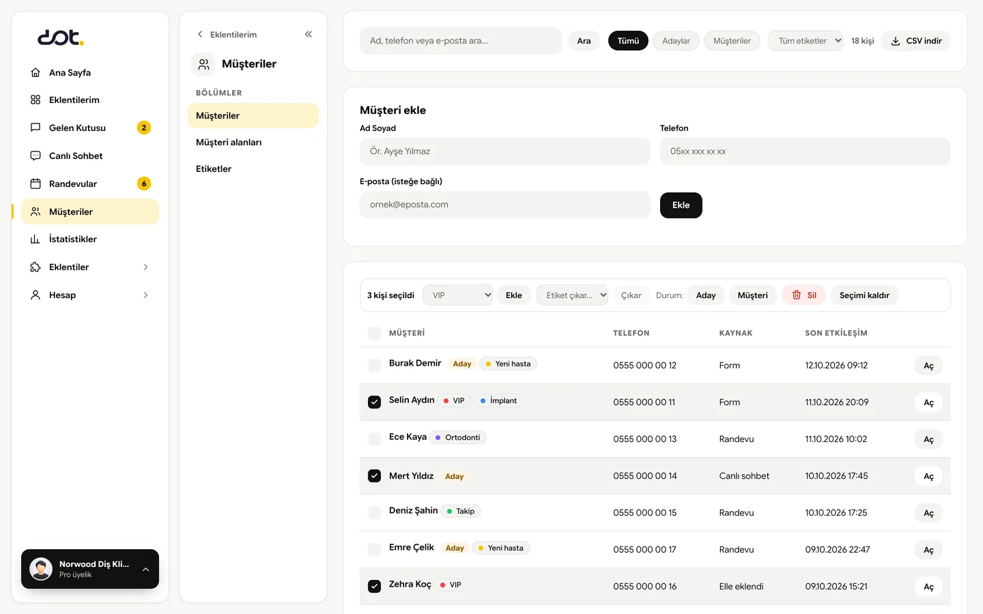Image resolution: width=983 pixels, height=614 pixels.
Task: Open Deniz Şahin with Aç button
Action: (x=928, y=513)
